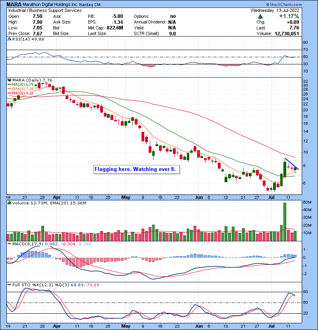Screen dimensions: 318x330
Task: Click the MA(50) 9.18 legend text
Action: (x=22, y=93)
